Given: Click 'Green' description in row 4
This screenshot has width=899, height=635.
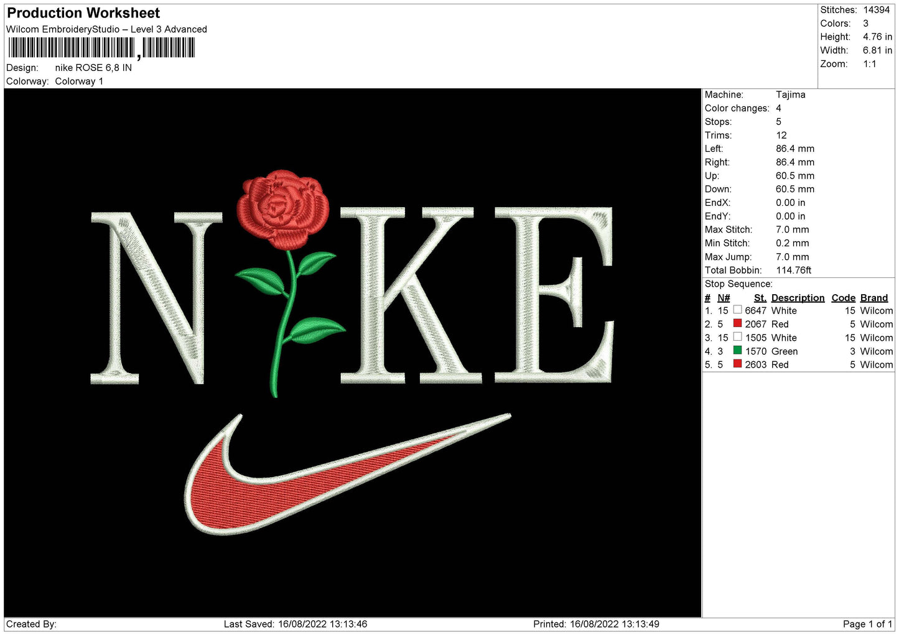Looking at the screenshot, I should tap(785, 351).
